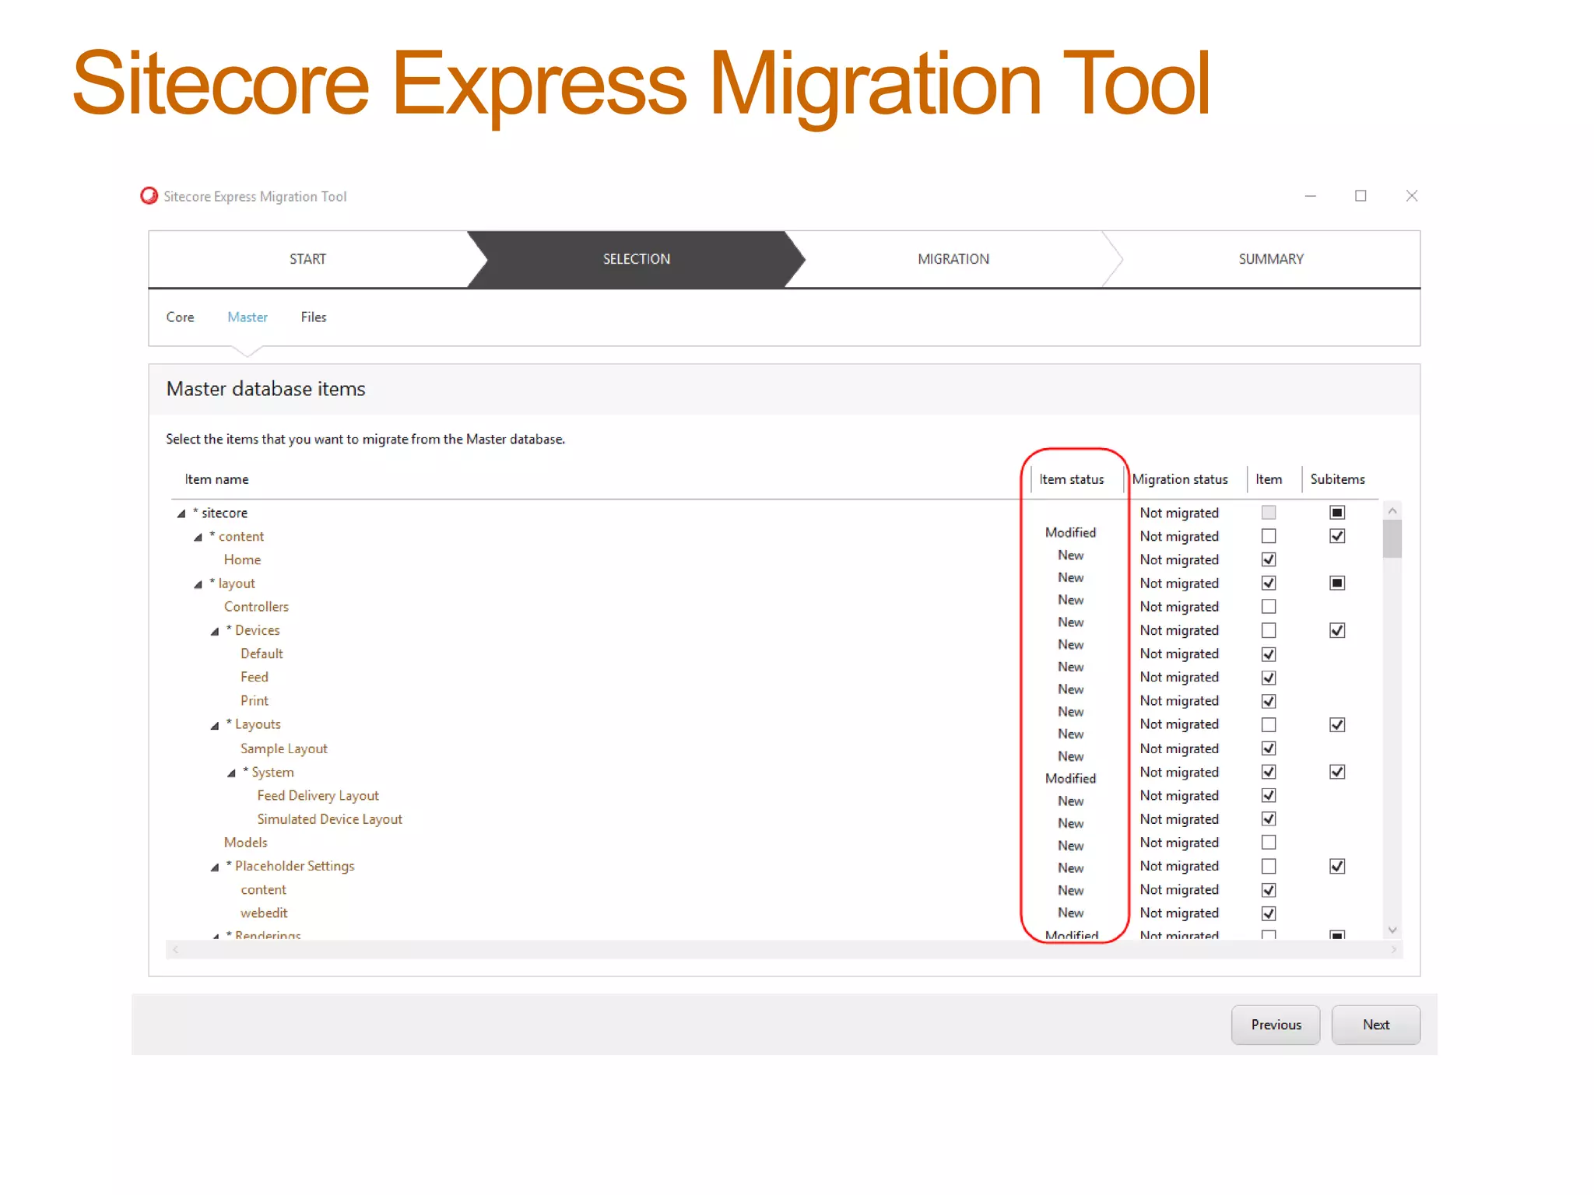
Task: Uncheck the Item box for Feed
Action: [x=1269, y=678]
